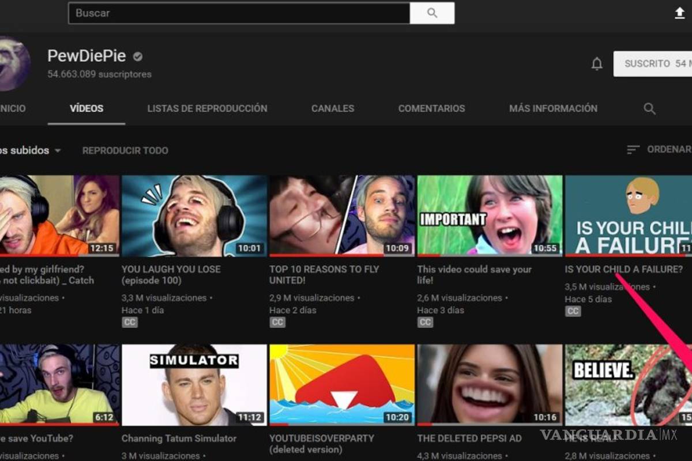Click CC badge under TOP 10 REASONS video
This screenshot has height=461, width=692.
pos(277,322)
